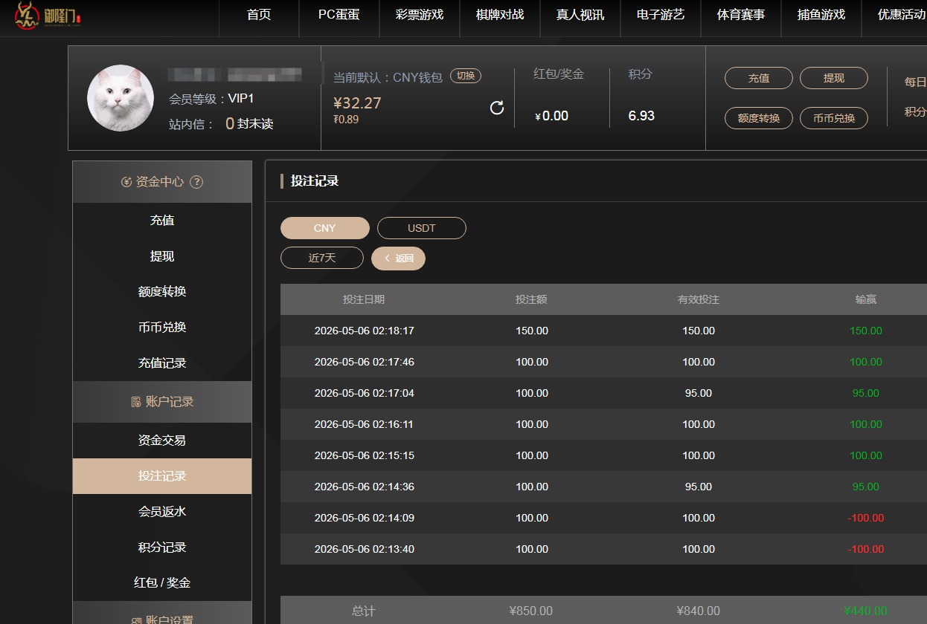The image size is (927, 624).
Task: Open 积分记录 in the sidebar
Action: pos(162,547)
